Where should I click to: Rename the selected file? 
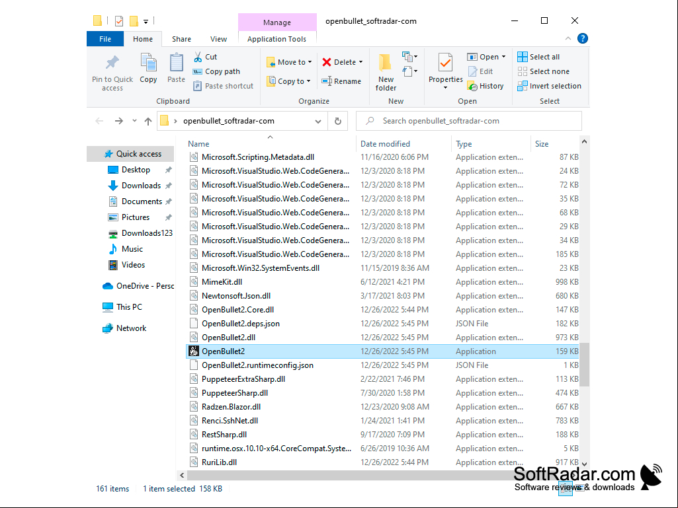pyautogui.click(x=341, y=81)
